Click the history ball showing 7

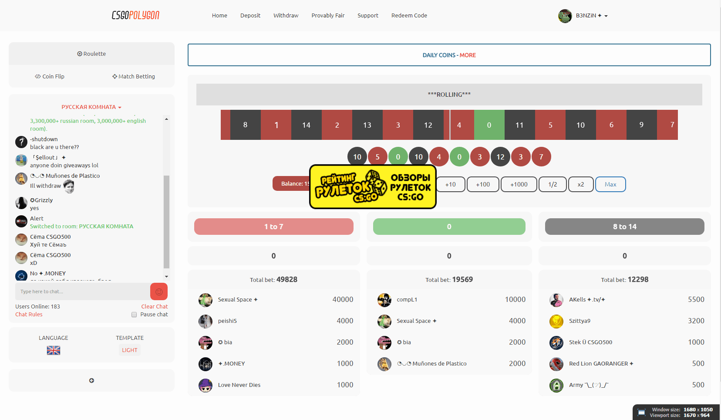click(x=541, y=157)
